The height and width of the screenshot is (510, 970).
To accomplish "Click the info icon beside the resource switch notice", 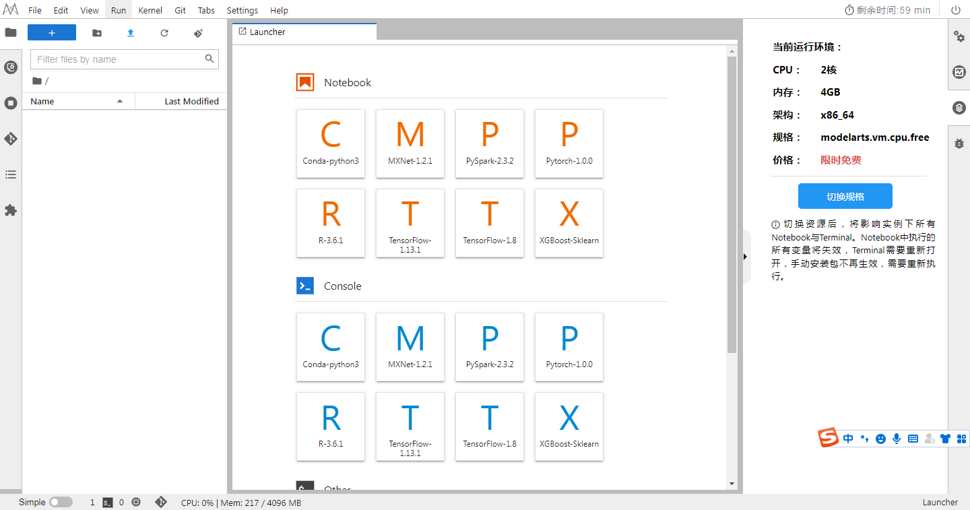I will (x=776, y=224).
